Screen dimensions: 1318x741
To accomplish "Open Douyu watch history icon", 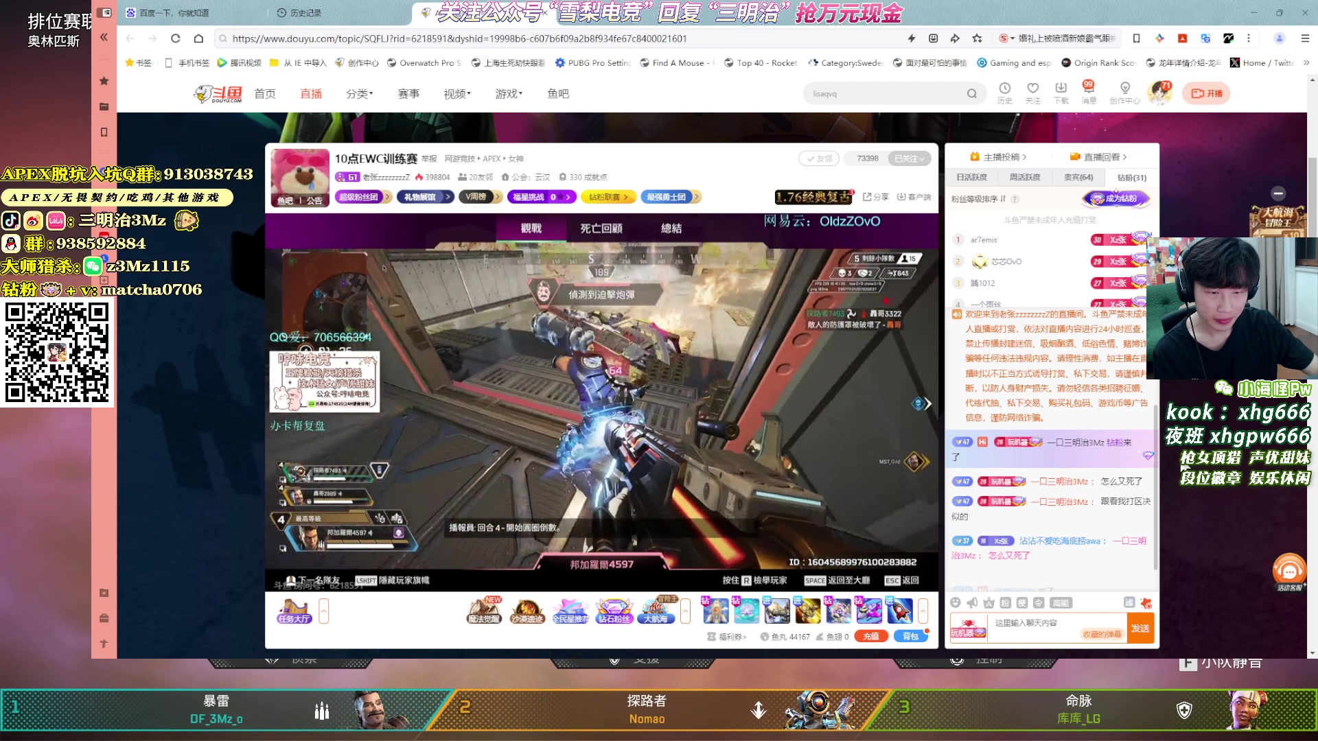I will pyautogui.click(x=1005, y=93).
